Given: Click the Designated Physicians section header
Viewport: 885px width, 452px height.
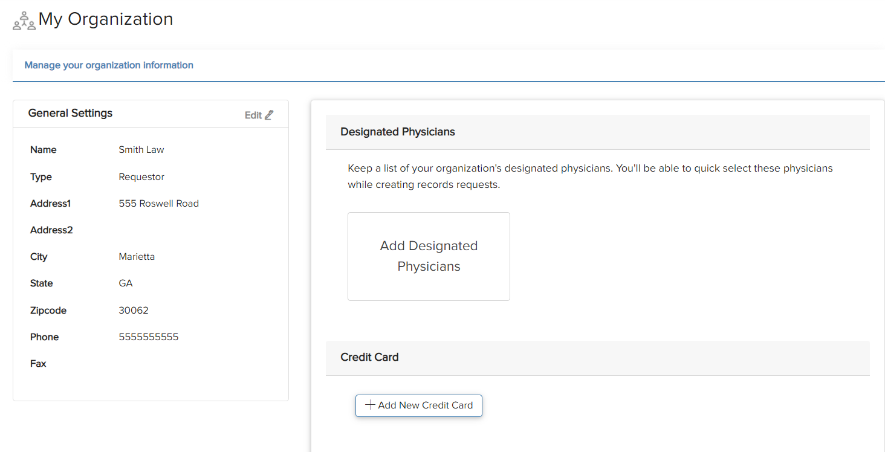Looking at the screenshot, I should 398,132.
